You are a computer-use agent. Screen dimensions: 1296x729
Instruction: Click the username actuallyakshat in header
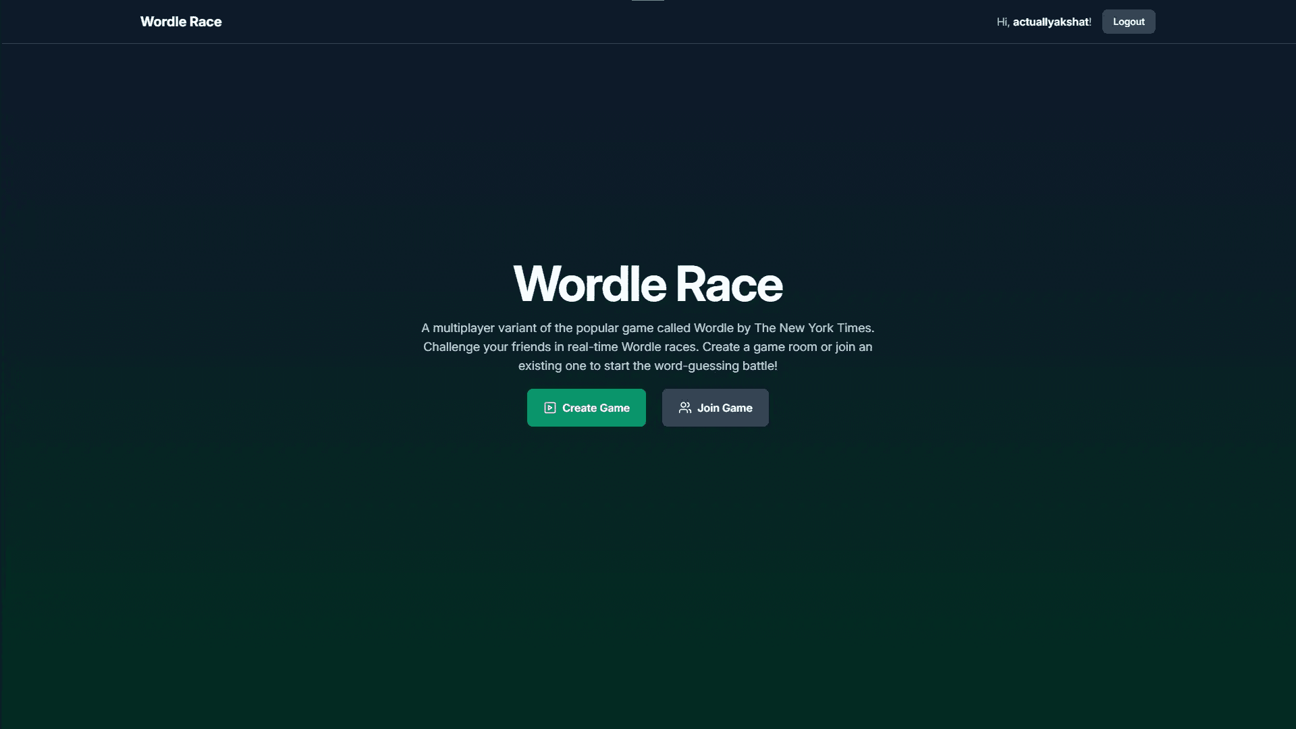pos(1051,21)
